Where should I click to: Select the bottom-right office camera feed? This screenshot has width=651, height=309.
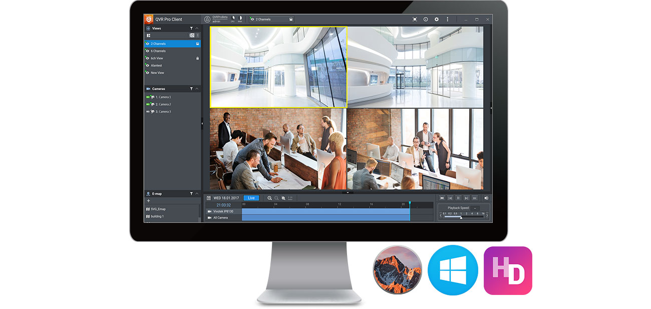tap(416, 149)
